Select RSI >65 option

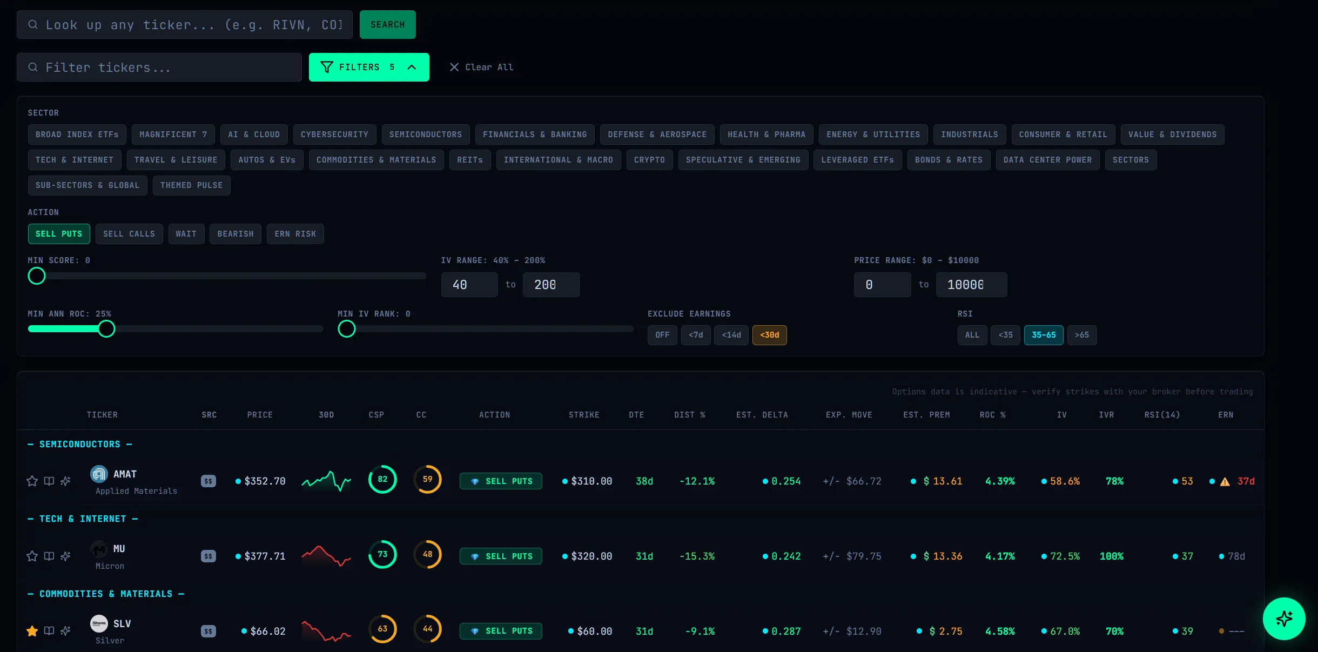pyautogui.click(x=1082, y=335)
